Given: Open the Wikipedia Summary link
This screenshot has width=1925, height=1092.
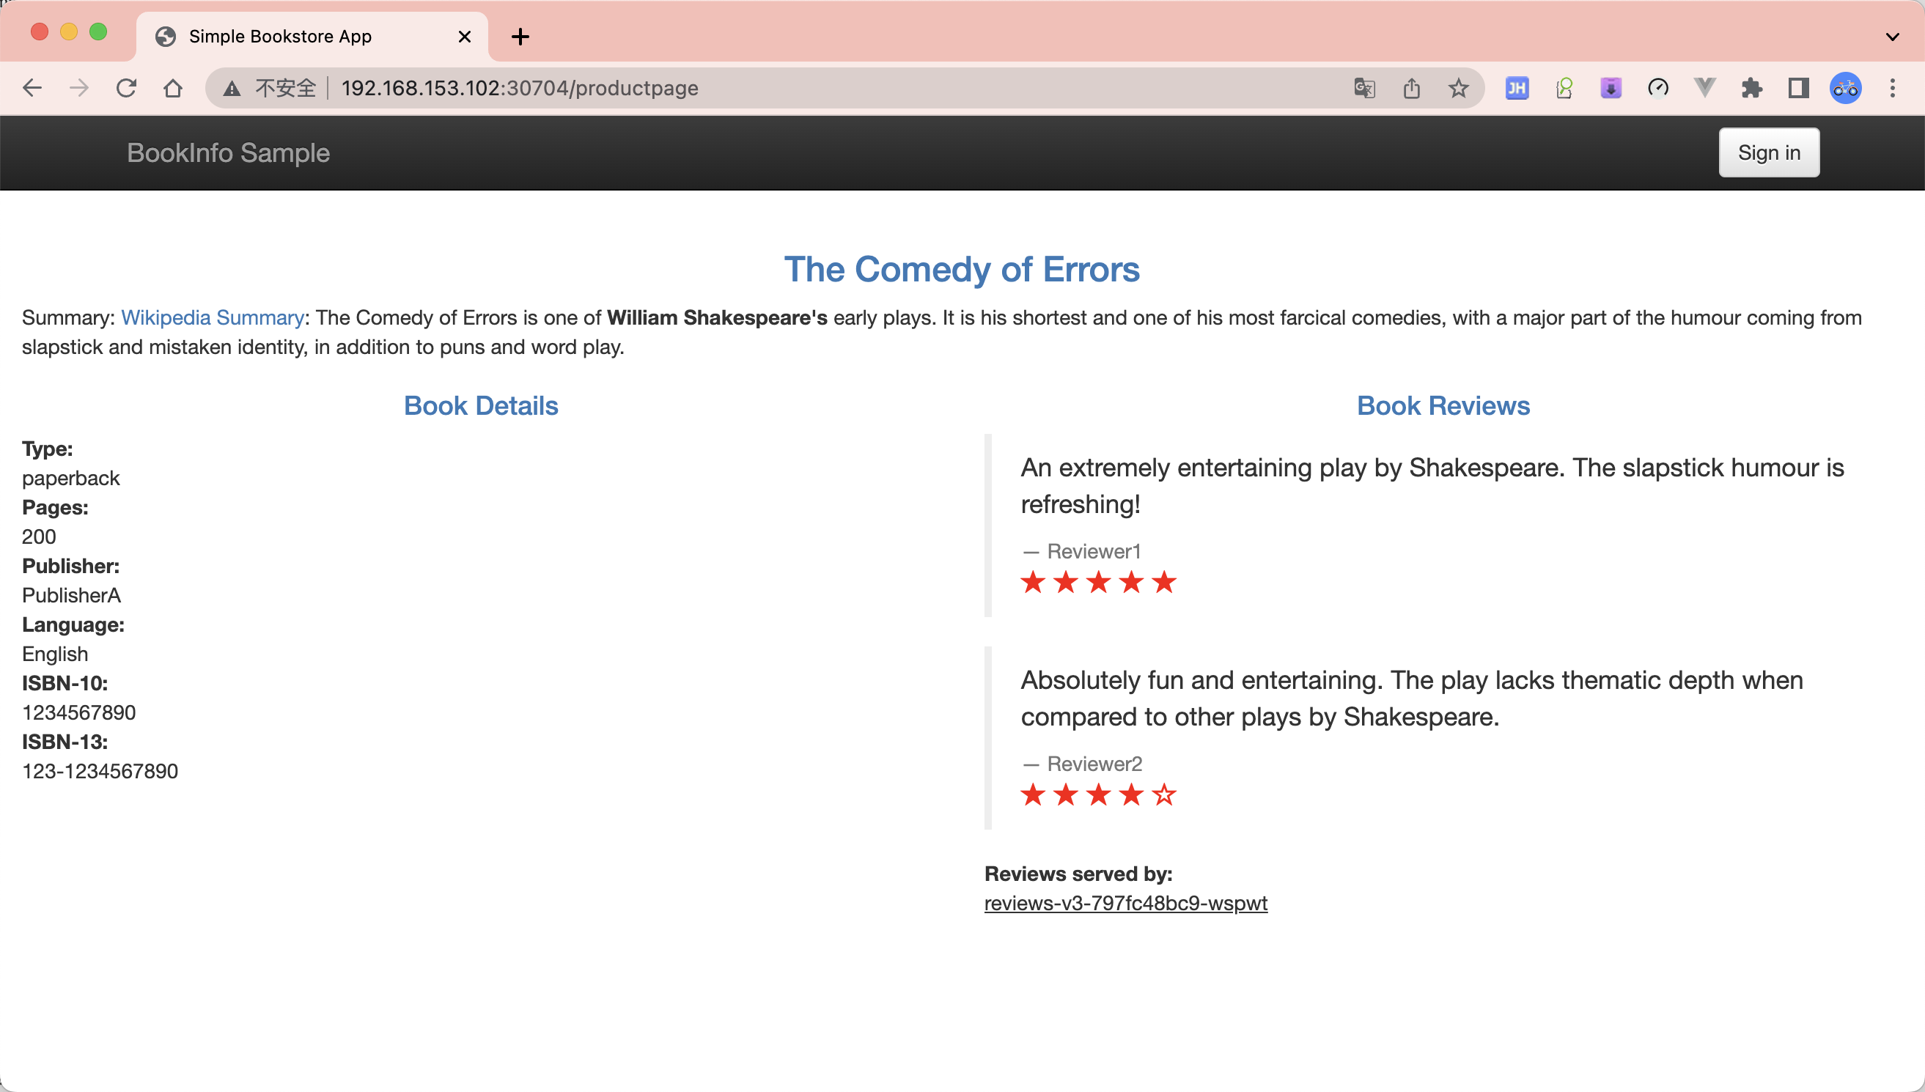Looking at the screenshot, I should tap(213, 317).
